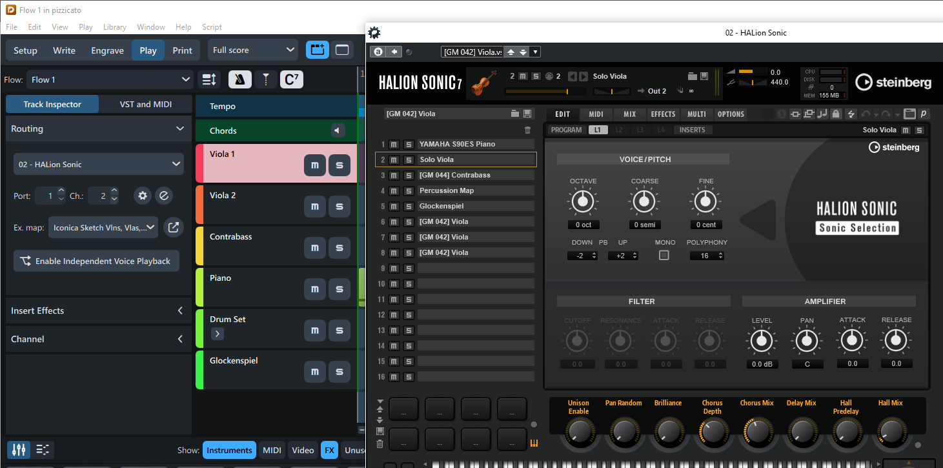Expand the Channel section
The width and height of the screenshot is (943, 468).
180,339
